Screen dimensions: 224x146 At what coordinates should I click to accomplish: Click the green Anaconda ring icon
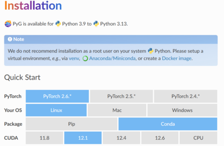pos(85,58)
